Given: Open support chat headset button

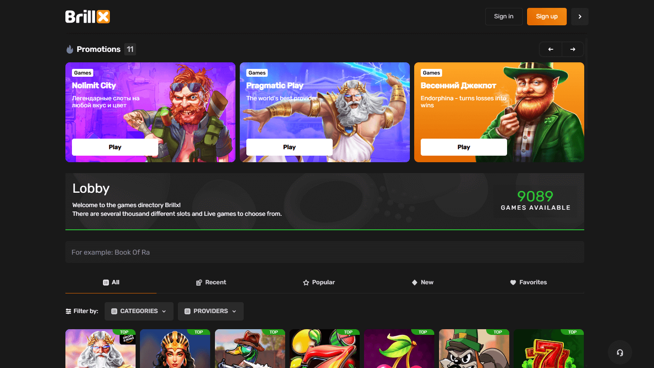Looking at the screenshot, I should [620, 352].
